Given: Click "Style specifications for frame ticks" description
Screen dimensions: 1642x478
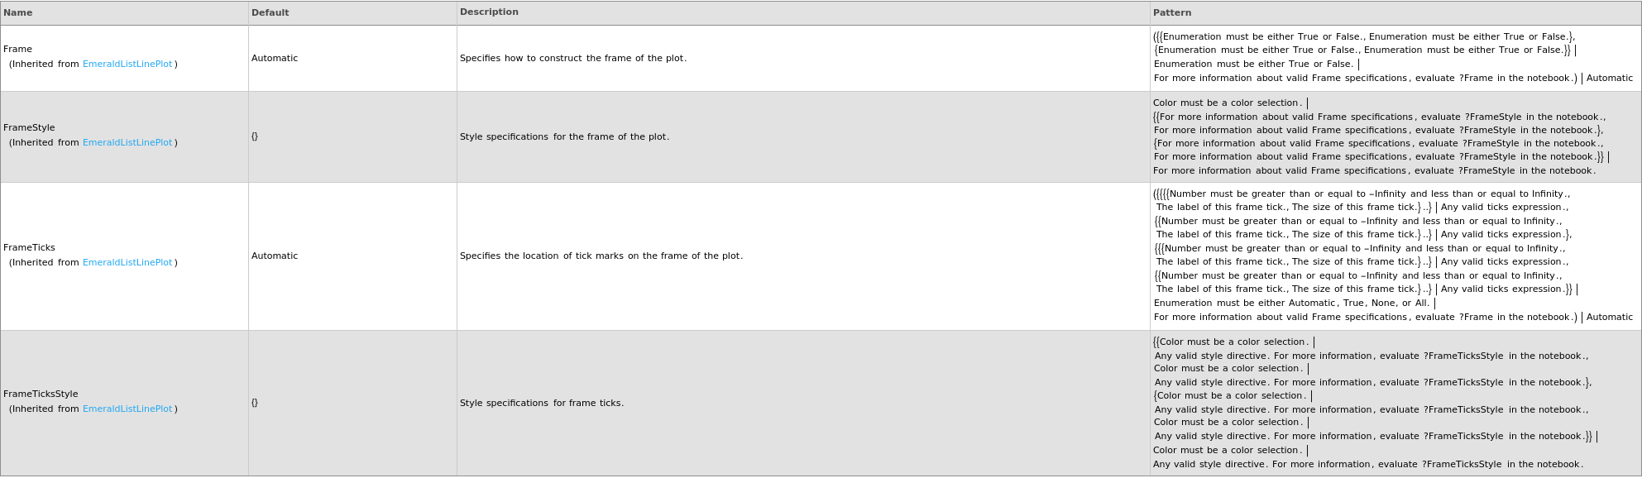Looking at the screenshot, I should tap(542, 404).
